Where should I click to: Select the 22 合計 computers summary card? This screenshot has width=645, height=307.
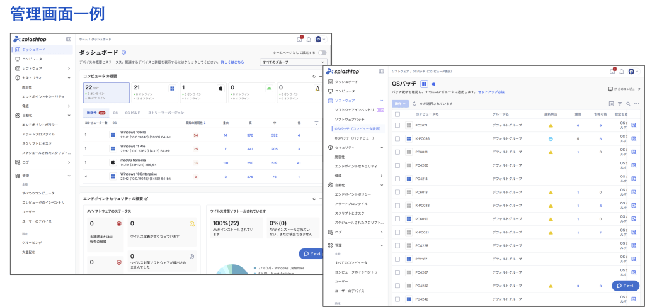(x=106, y=92)
